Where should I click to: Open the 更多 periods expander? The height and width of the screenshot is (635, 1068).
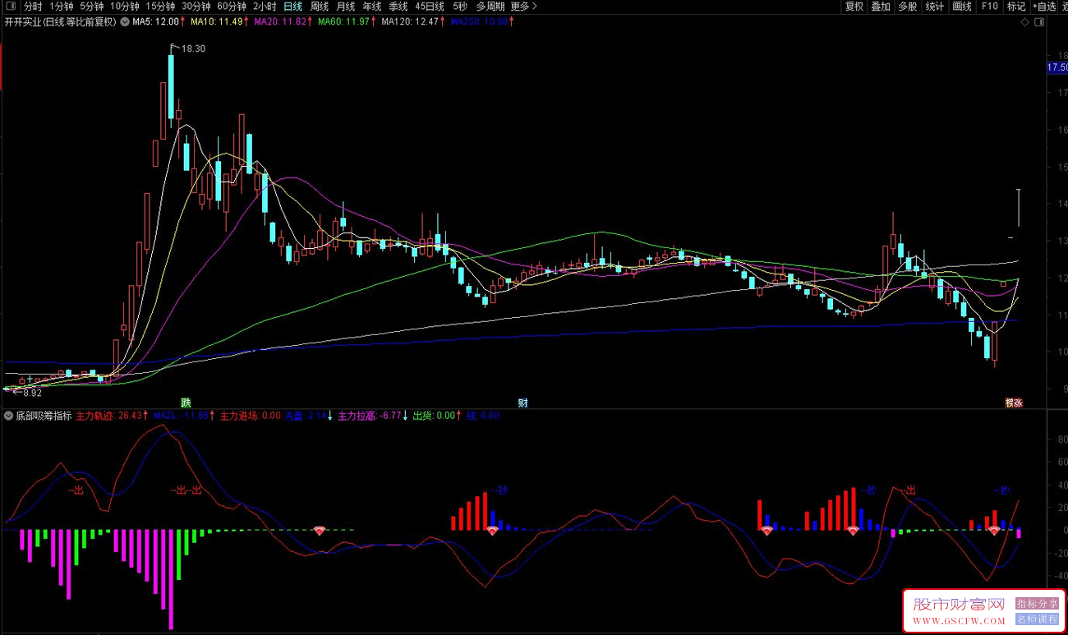524,7
